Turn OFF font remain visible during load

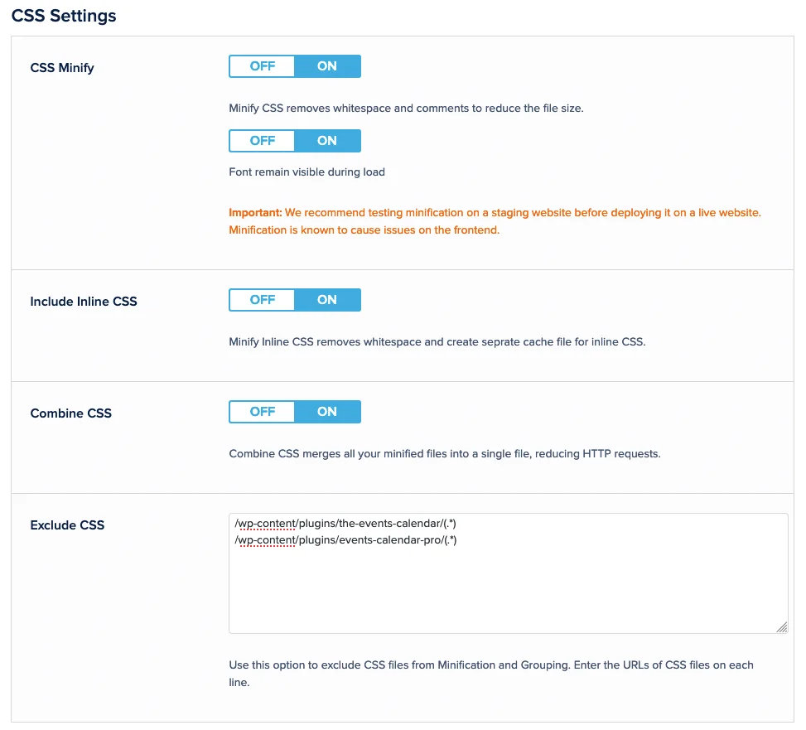(x=262, y=141)
